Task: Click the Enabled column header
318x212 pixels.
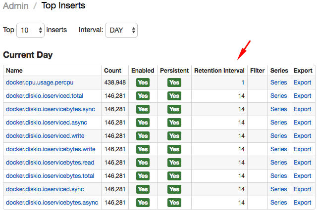Action: click(x=143, y=71)
